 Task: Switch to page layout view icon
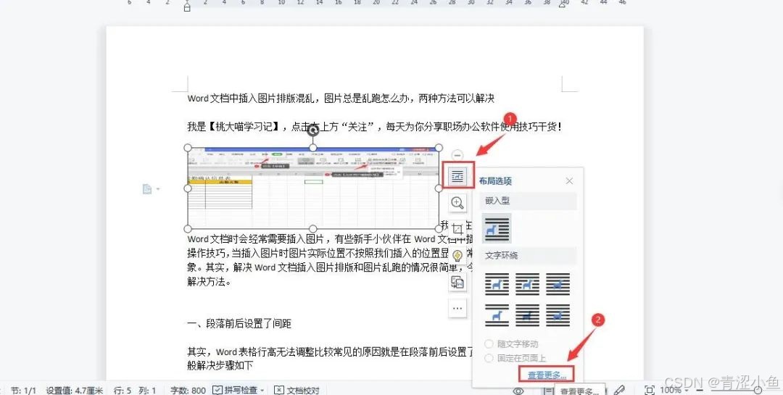pyautogui.click(x=548, y=391)
